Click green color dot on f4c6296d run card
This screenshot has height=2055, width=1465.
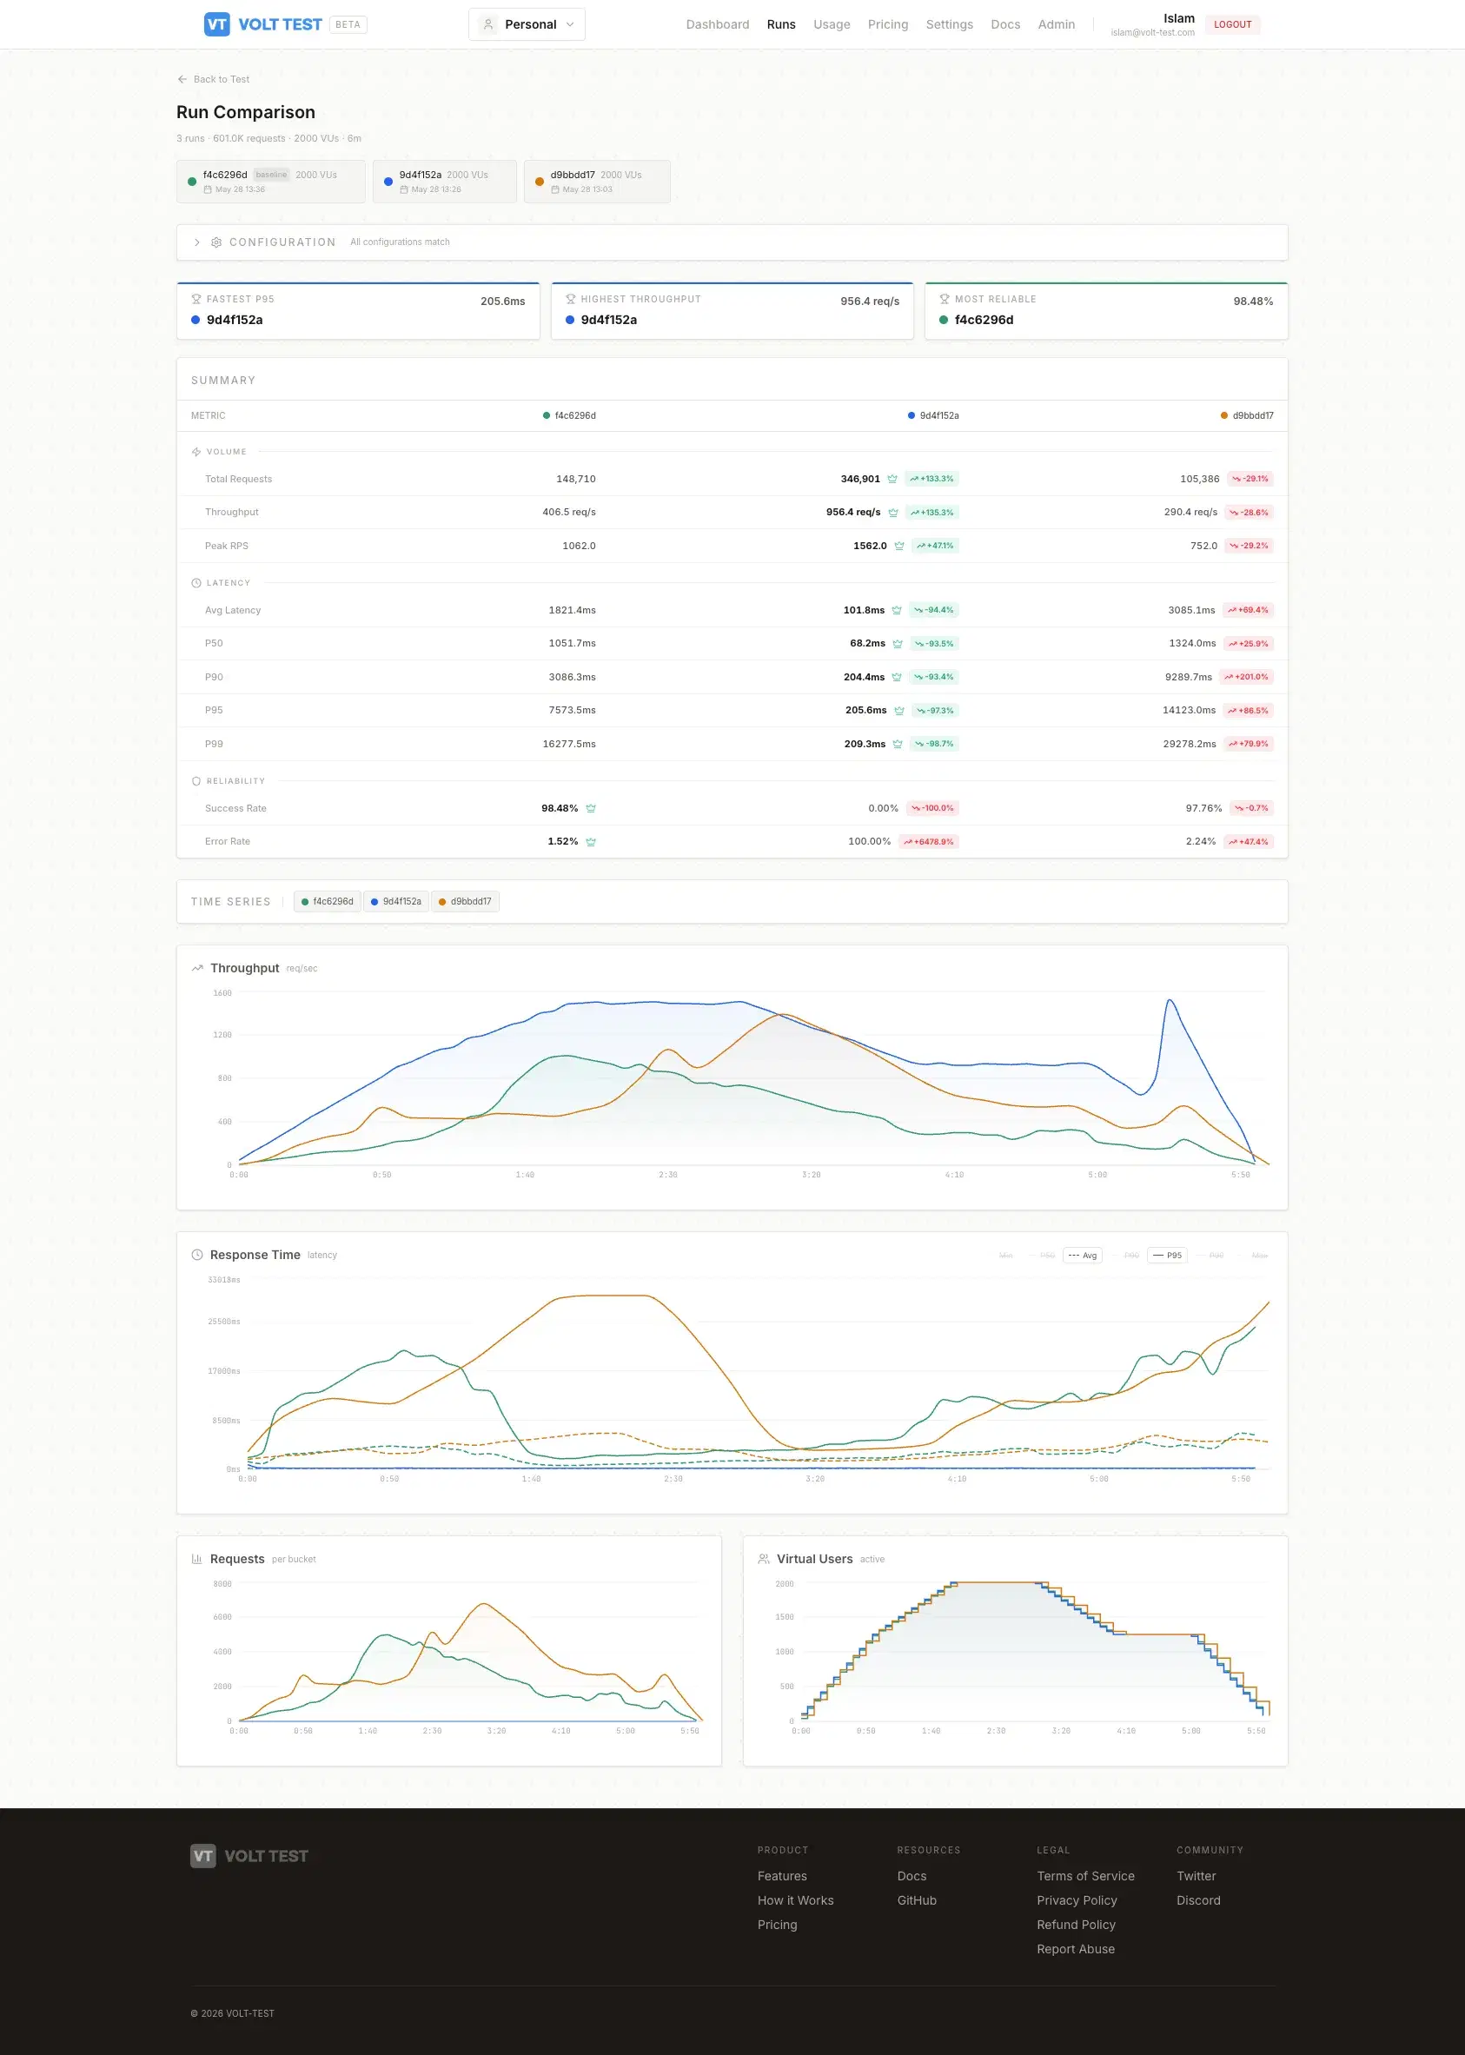tap(192, 182)
